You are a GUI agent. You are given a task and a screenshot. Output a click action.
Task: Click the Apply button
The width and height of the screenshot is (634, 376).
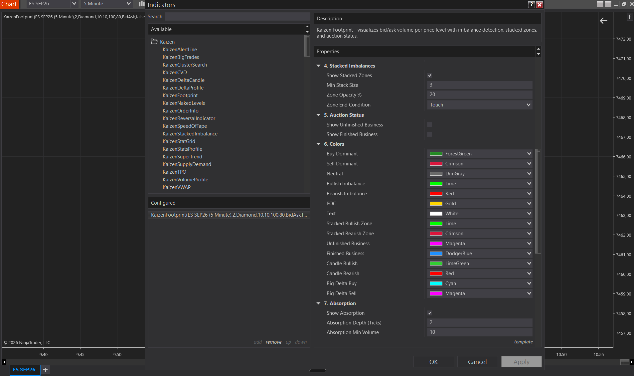coord(521,362)
